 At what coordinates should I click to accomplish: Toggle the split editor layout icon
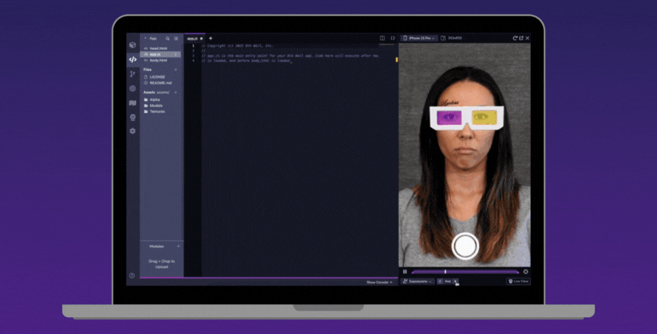tap(382, 38)
